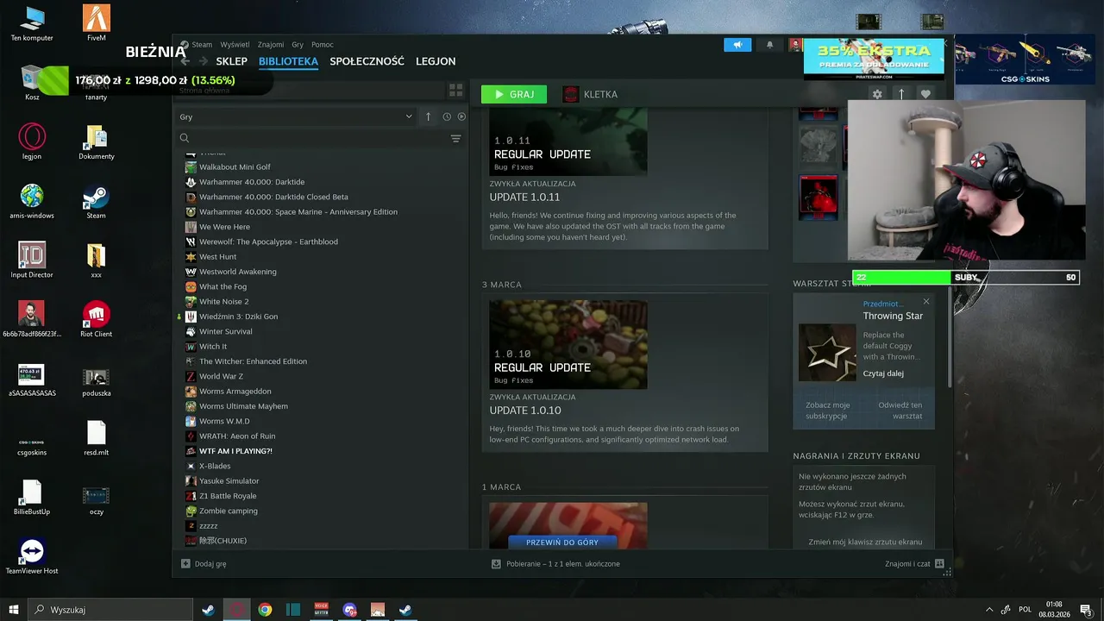Go forward with the Steam forward arrow
Screen dimensions: 1104x621
205,61
